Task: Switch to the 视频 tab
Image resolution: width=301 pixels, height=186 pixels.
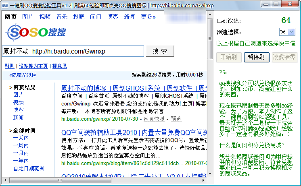Action: coord(45,17)
